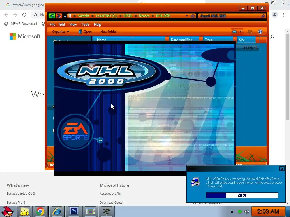
Task: Expand address bar history dropdown arrow
Action: click(x=187, y=16)
